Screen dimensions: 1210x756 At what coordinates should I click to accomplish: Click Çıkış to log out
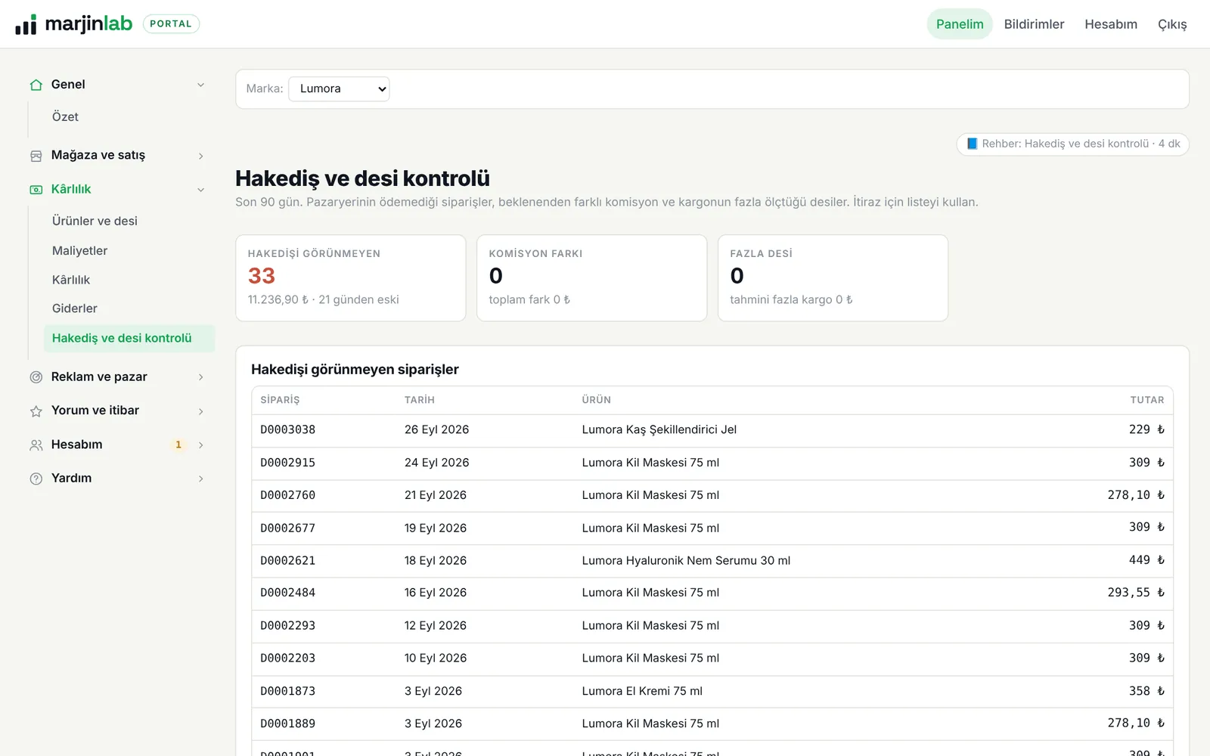(1172, 24)
